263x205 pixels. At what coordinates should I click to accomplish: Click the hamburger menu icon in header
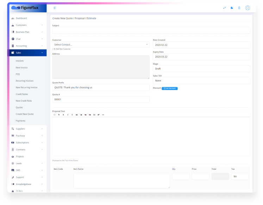55,8
